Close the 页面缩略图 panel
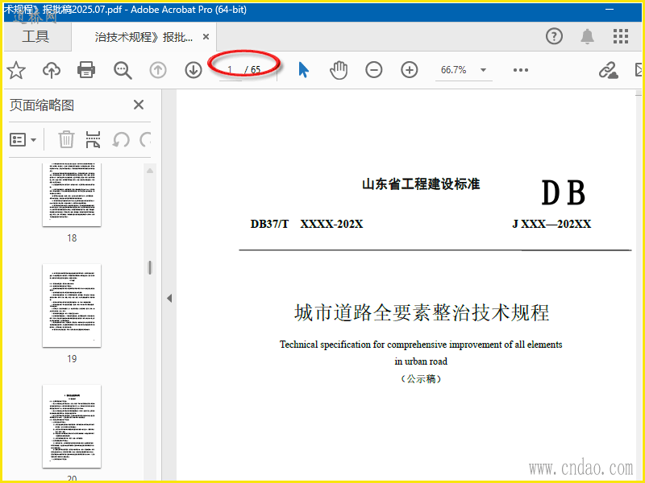This screenshot has height=483, width=645. 139,105
